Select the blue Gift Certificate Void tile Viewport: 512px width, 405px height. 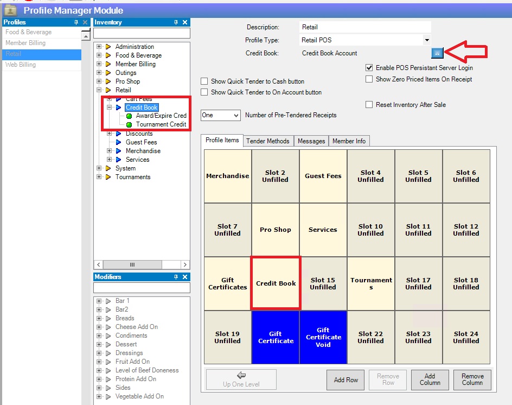(323, 337)
